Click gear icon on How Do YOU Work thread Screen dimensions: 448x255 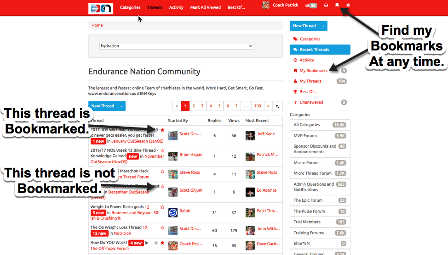156,243
